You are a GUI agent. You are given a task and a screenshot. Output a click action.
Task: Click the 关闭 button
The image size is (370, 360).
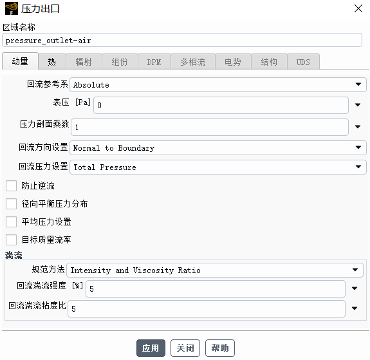point(185,348)
